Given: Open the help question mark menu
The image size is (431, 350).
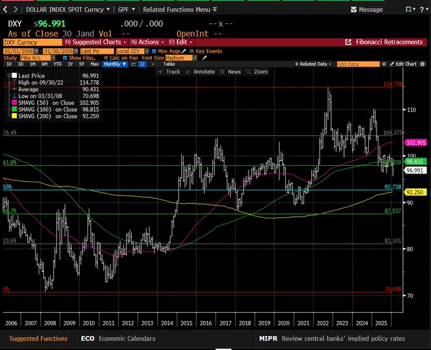Looking at the screenshot, I should pyautogui.click(x=424, y=9).
